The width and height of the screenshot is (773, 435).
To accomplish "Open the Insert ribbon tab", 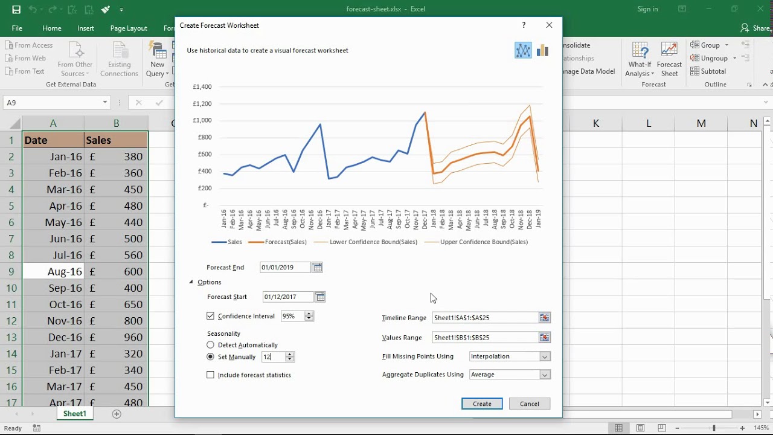I will tap(86, 28).
